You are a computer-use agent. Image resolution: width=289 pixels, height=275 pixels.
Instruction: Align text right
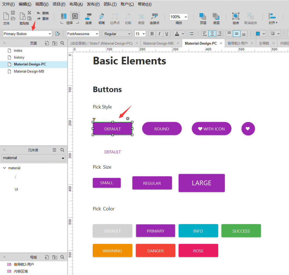220,34
